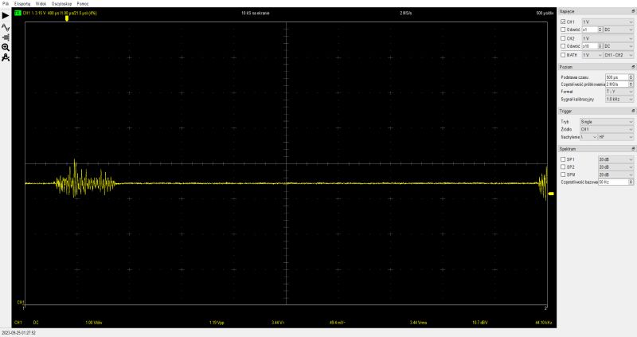Click Podstawa czasu 500 µs field
Screen dimensions: 637x337
(616, 77)
